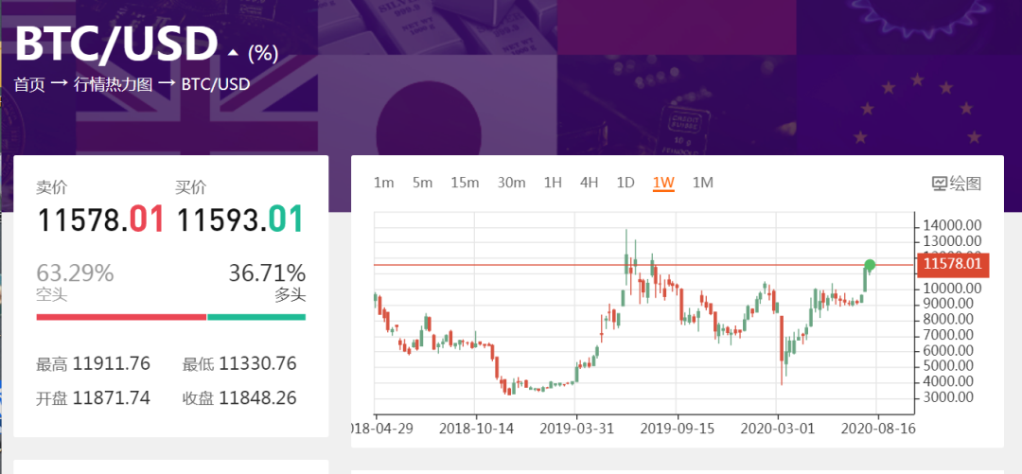Select the 1W weekly timeframe

[x=662, y=183]
